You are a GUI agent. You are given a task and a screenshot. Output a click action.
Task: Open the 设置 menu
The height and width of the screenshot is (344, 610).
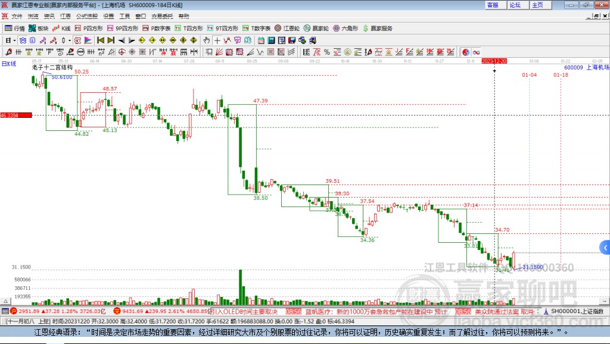[108, 16]
